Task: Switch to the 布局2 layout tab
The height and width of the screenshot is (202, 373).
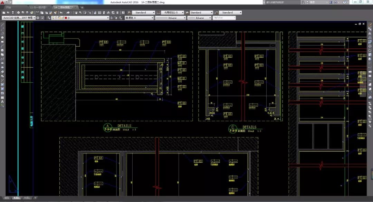Action: (27, 198)
